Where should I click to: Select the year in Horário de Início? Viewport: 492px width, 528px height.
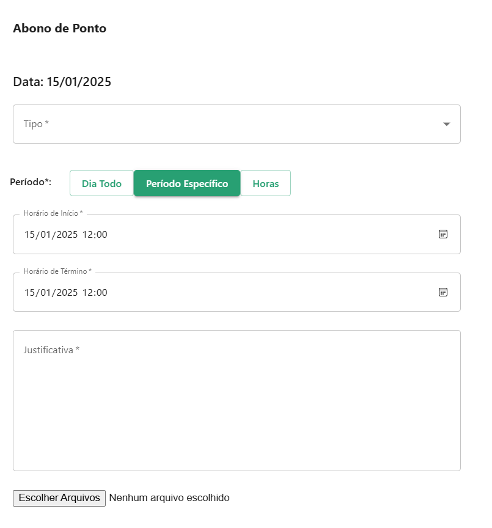click(67, 235)
